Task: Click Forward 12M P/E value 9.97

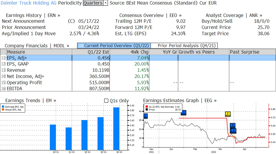Action: tap(181, 27)
